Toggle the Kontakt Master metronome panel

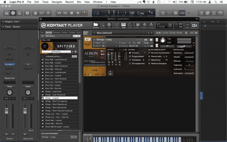pyautogui.click(x=102, y=25)
